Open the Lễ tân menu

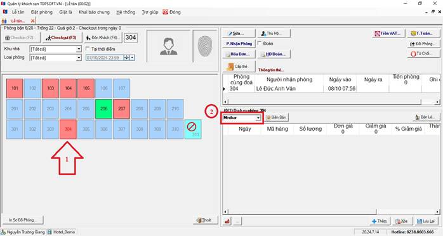[18, 12]
